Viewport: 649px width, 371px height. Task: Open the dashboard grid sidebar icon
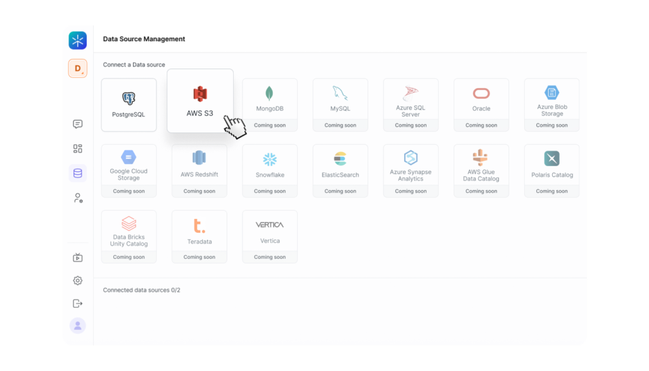[77, 148]
